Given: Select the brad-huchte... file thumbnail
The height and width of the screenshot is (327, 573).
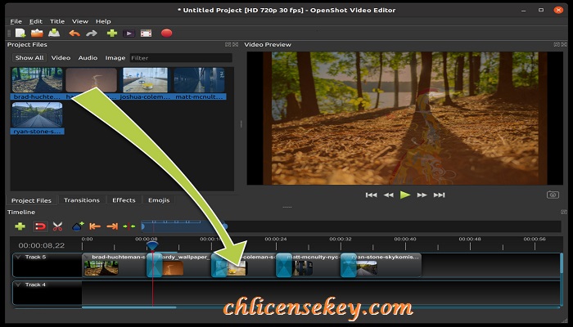Looking at the screenshot, I should pos(37,80).
